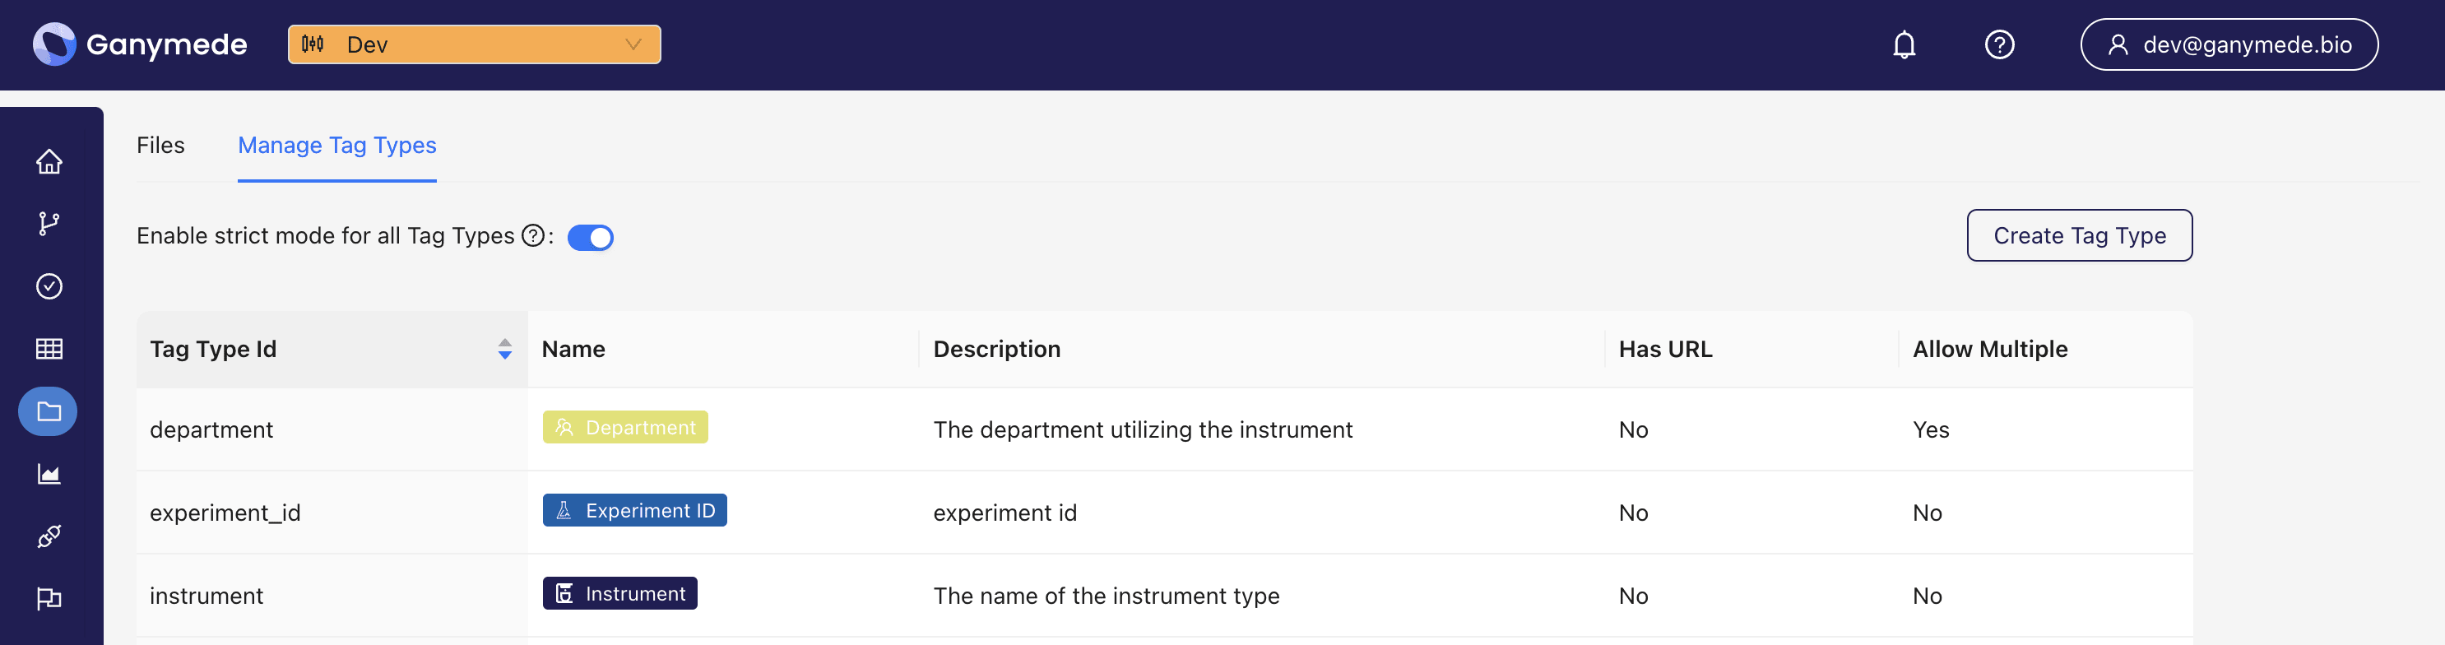Viewport: 2445px width, 645px height.
Task: Select the folder Files sidebar icon
Action: (49, 411)
